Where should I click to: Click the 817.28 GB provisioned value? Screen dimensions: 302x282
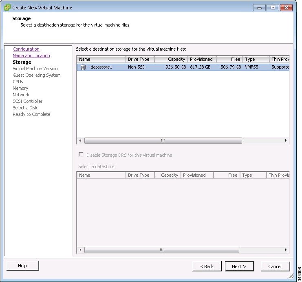[x=200, y=67]
